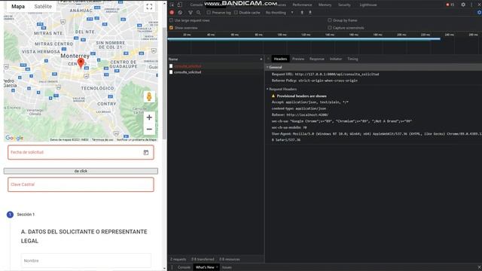Image resolution: width=482 pixels, height=271 pixels.
Task: Zoom out the map with minus button
Action: point(149,129)
